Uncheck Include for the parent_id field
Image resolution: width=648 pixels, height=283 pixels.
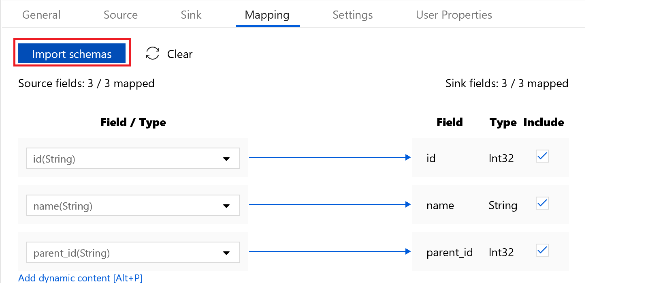[542, 251]
